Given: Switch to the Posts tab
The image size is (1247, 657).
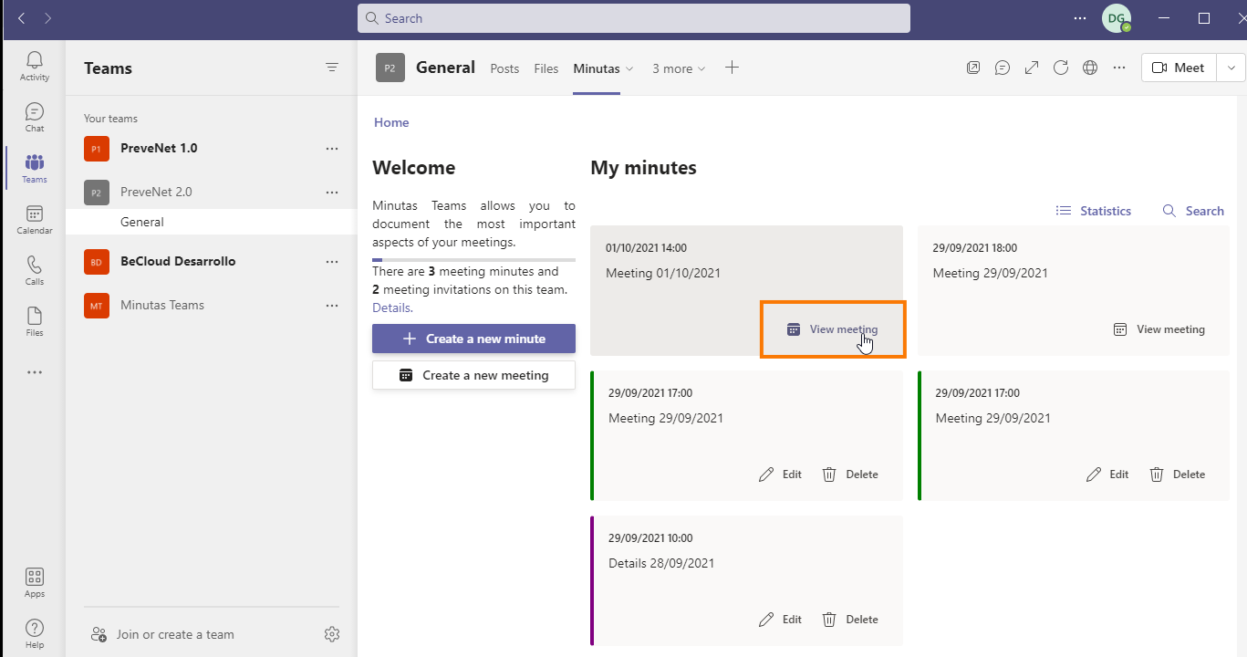Looking at the screenshot, I should point(504,68).
